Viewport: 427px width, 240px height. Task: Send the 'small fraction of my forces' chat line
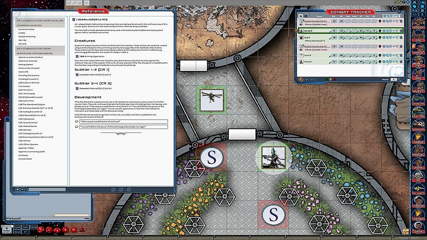pos(77,122)
